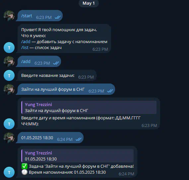Click user avatar beside '01.05.2025 18:30' message
Image resolution: width=189 pixels, height=180 pixels.
point(9,138)
